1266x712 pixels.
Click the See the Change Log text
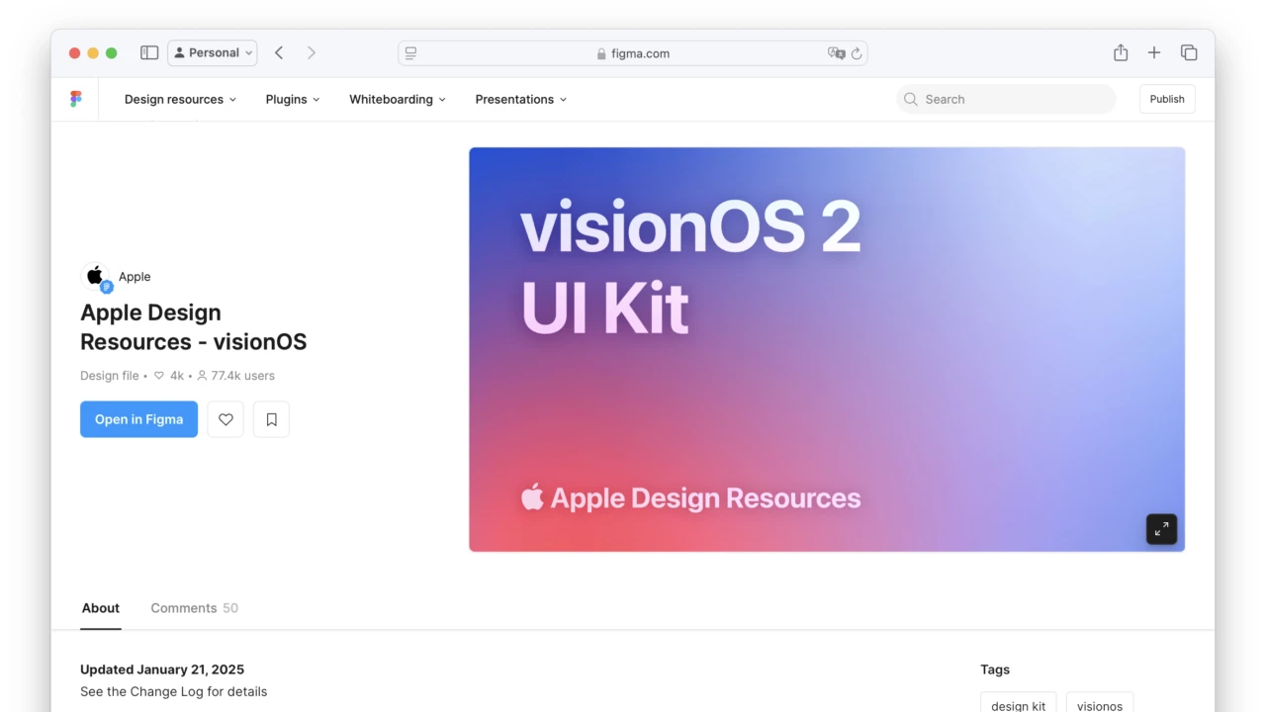point(174,692)
